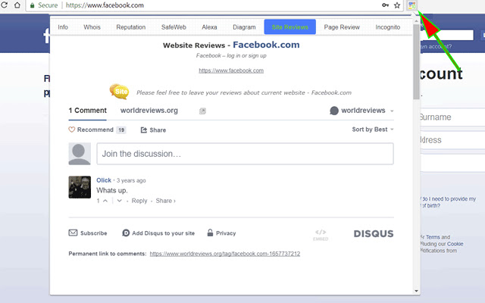
Task: Expand the worldreviews account dropdown
Action: (x=362, y=111)
